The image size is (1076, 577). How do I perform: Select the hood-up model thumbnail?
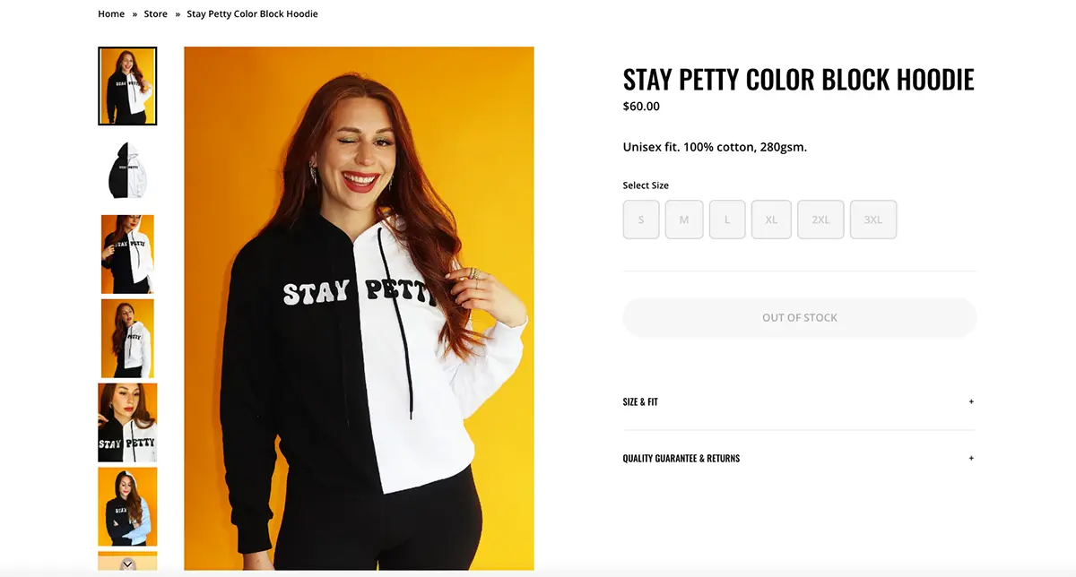point(127,507)
